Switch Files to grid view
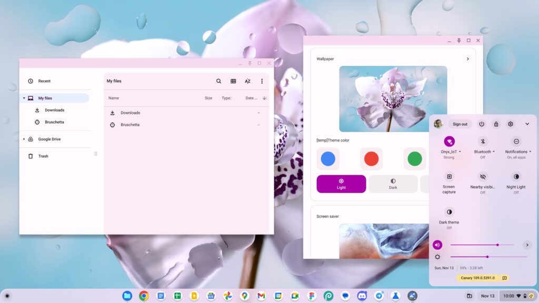The image size is (539, 303). click(233, 81)
